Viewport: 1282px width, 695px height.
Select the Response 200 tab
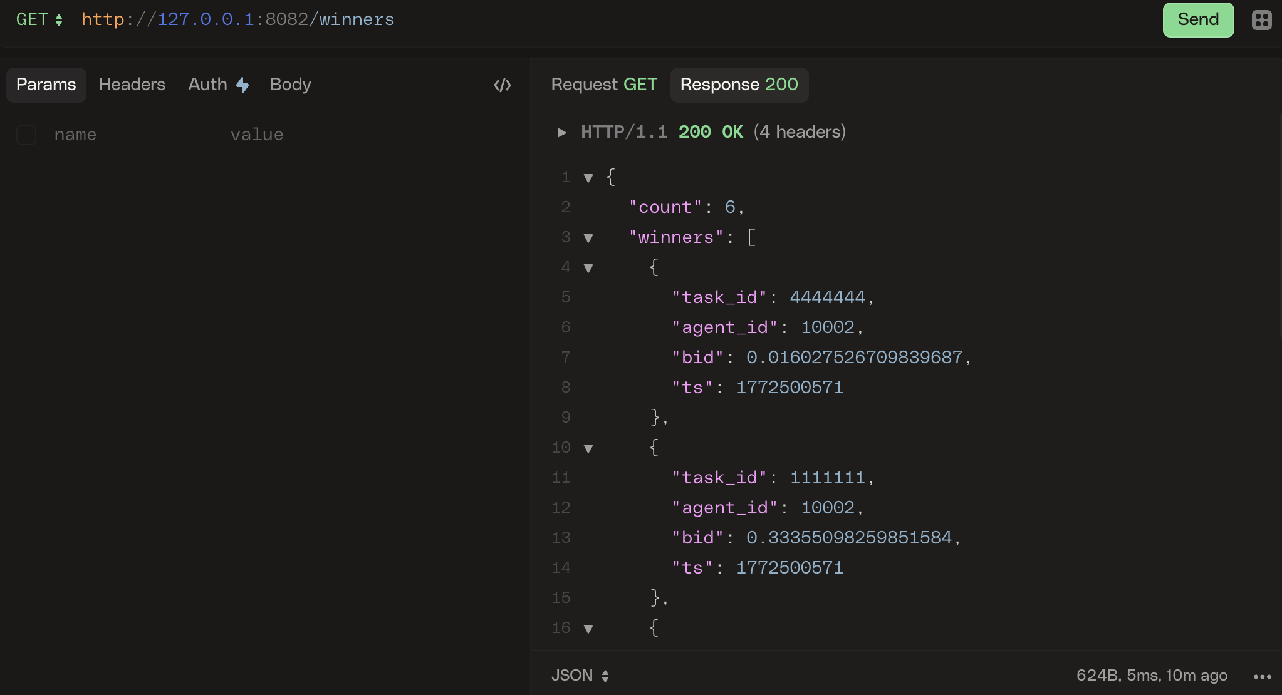coord(739,85)
